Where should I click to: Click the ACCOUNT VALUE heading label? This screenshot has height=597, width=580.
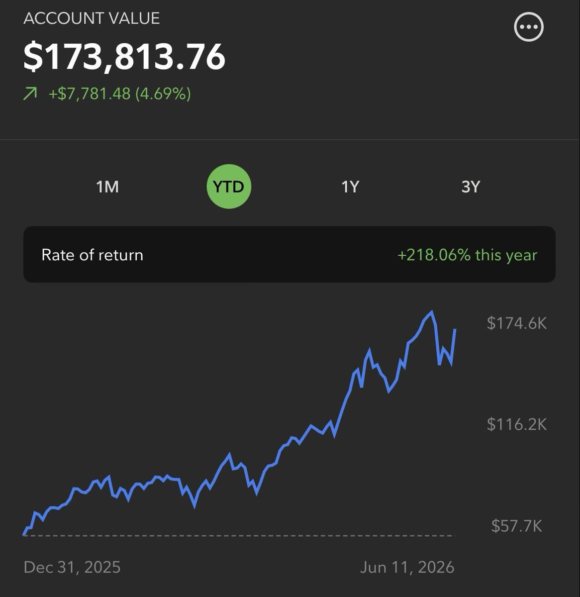[x=92, y=18]
